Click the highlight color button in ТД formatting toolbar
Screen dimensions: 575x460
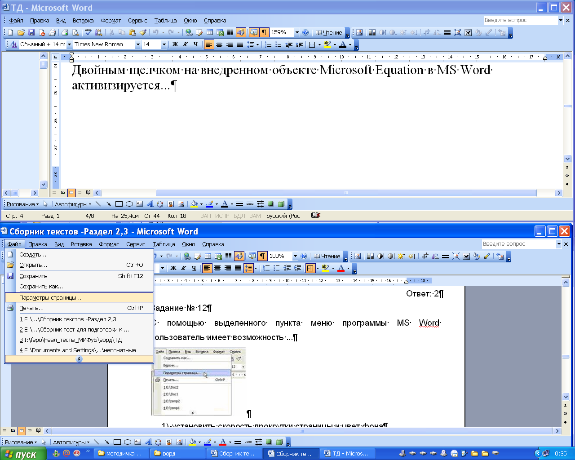click(x=327, y=44)
